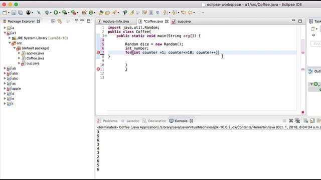Click the error marker on line 7

[98, 52]
